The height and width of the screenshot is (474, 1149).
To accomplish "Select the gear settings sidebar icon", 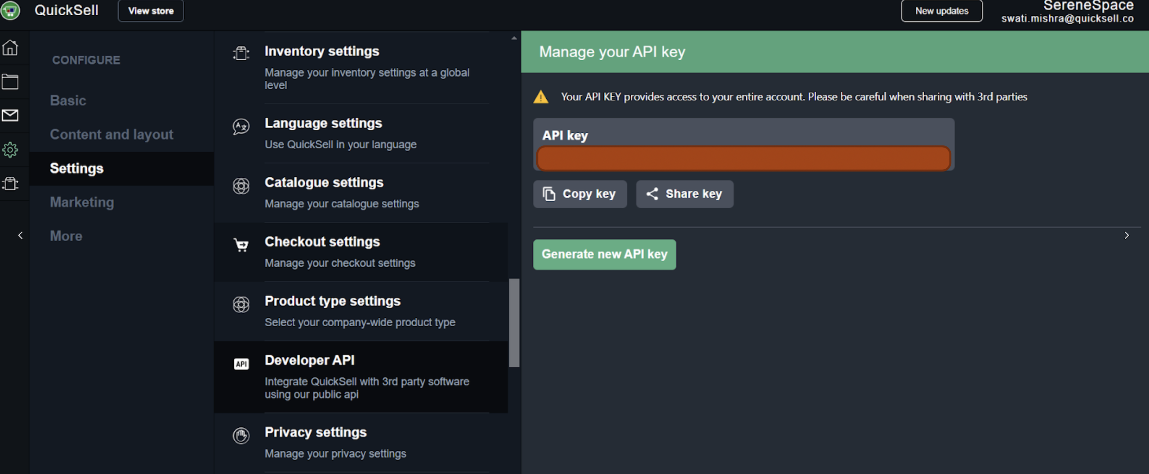I will (10, 150).
